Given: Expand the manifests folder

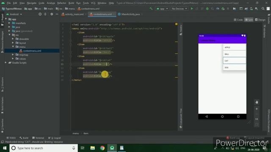Looking at the screenshot, I should point(9,23).
